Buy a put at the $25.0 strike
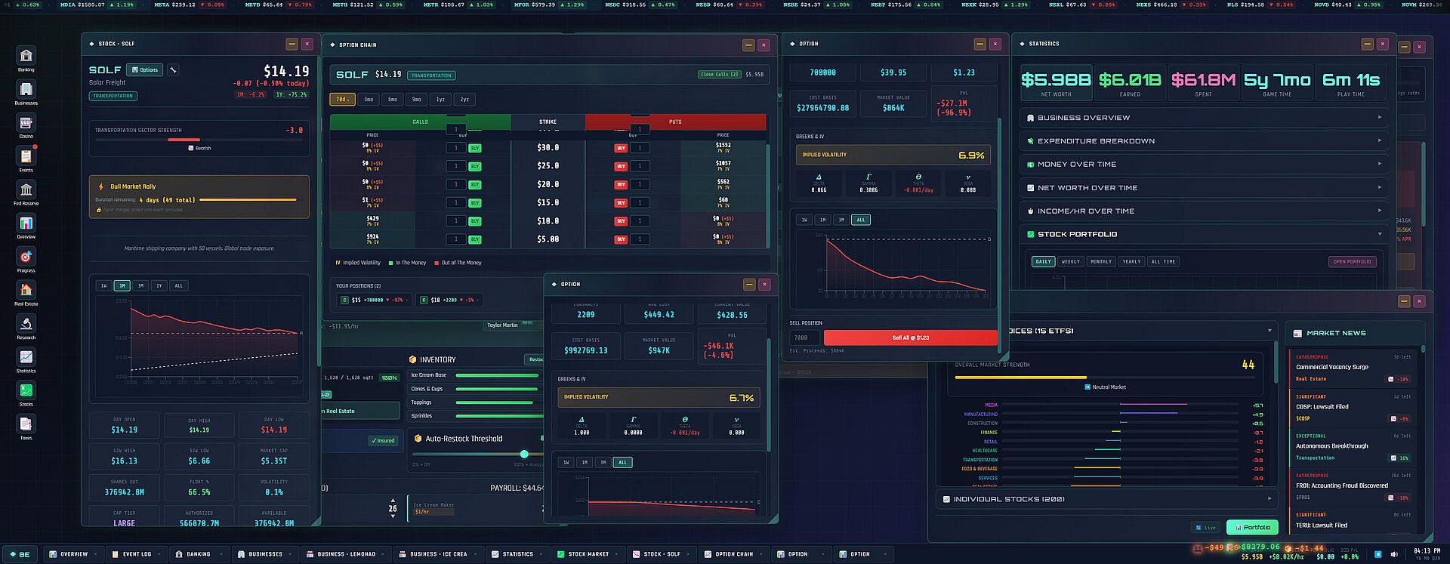The image size is (1450, 564). pyautogui.click(x=621, y=166)
